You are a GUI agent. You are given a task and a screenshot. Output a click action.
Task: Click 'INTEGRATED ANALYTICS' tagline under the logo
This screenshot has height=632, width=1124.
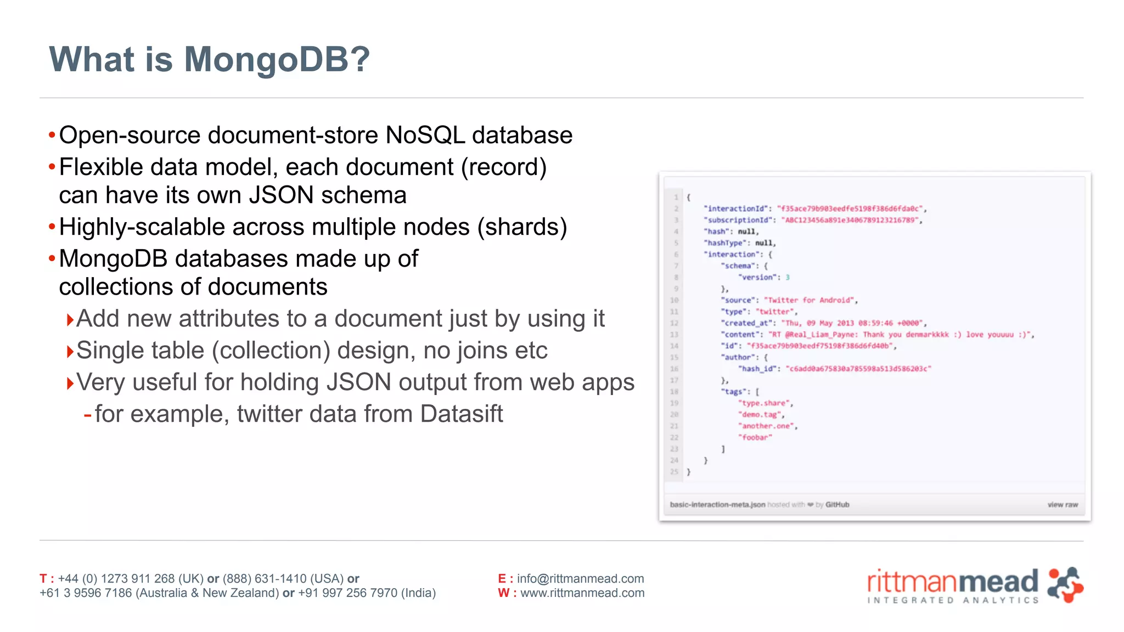pos(953,600)
